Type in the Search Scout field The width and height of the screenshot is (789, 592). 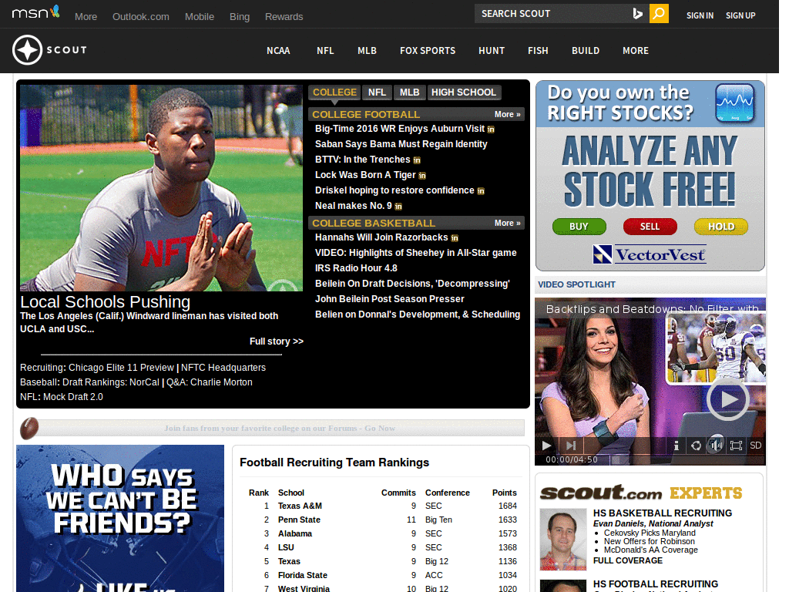[553, 14]
